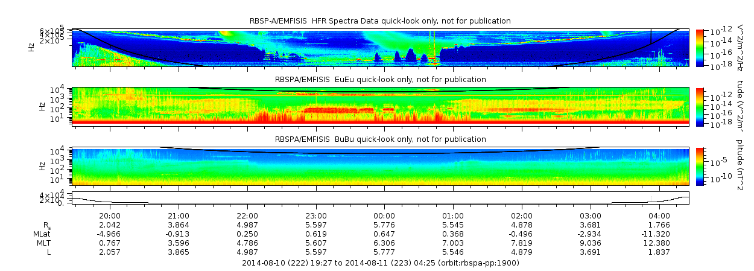Click the L value 4.879
The height and width of the screenshot is (271, 754).
tap(522, 252)
